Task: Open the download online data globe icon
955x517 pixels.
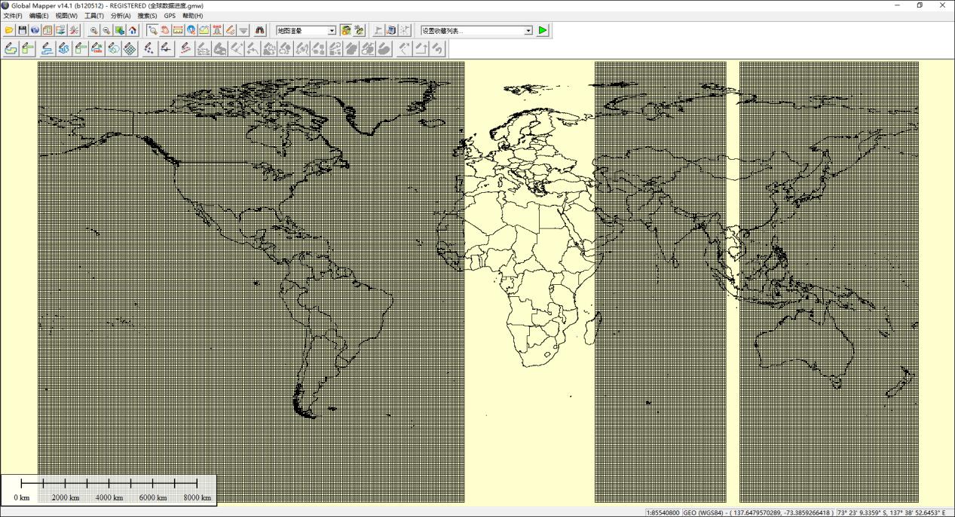Action: [x=35, y=30]
